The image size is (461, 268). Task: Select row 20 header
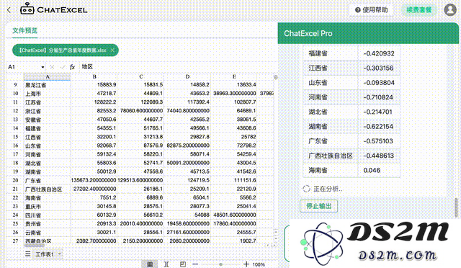click(15, 180)
